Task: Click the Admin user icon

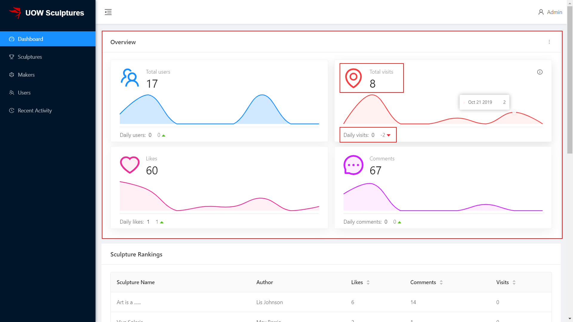Action: [x=541, y=12]
